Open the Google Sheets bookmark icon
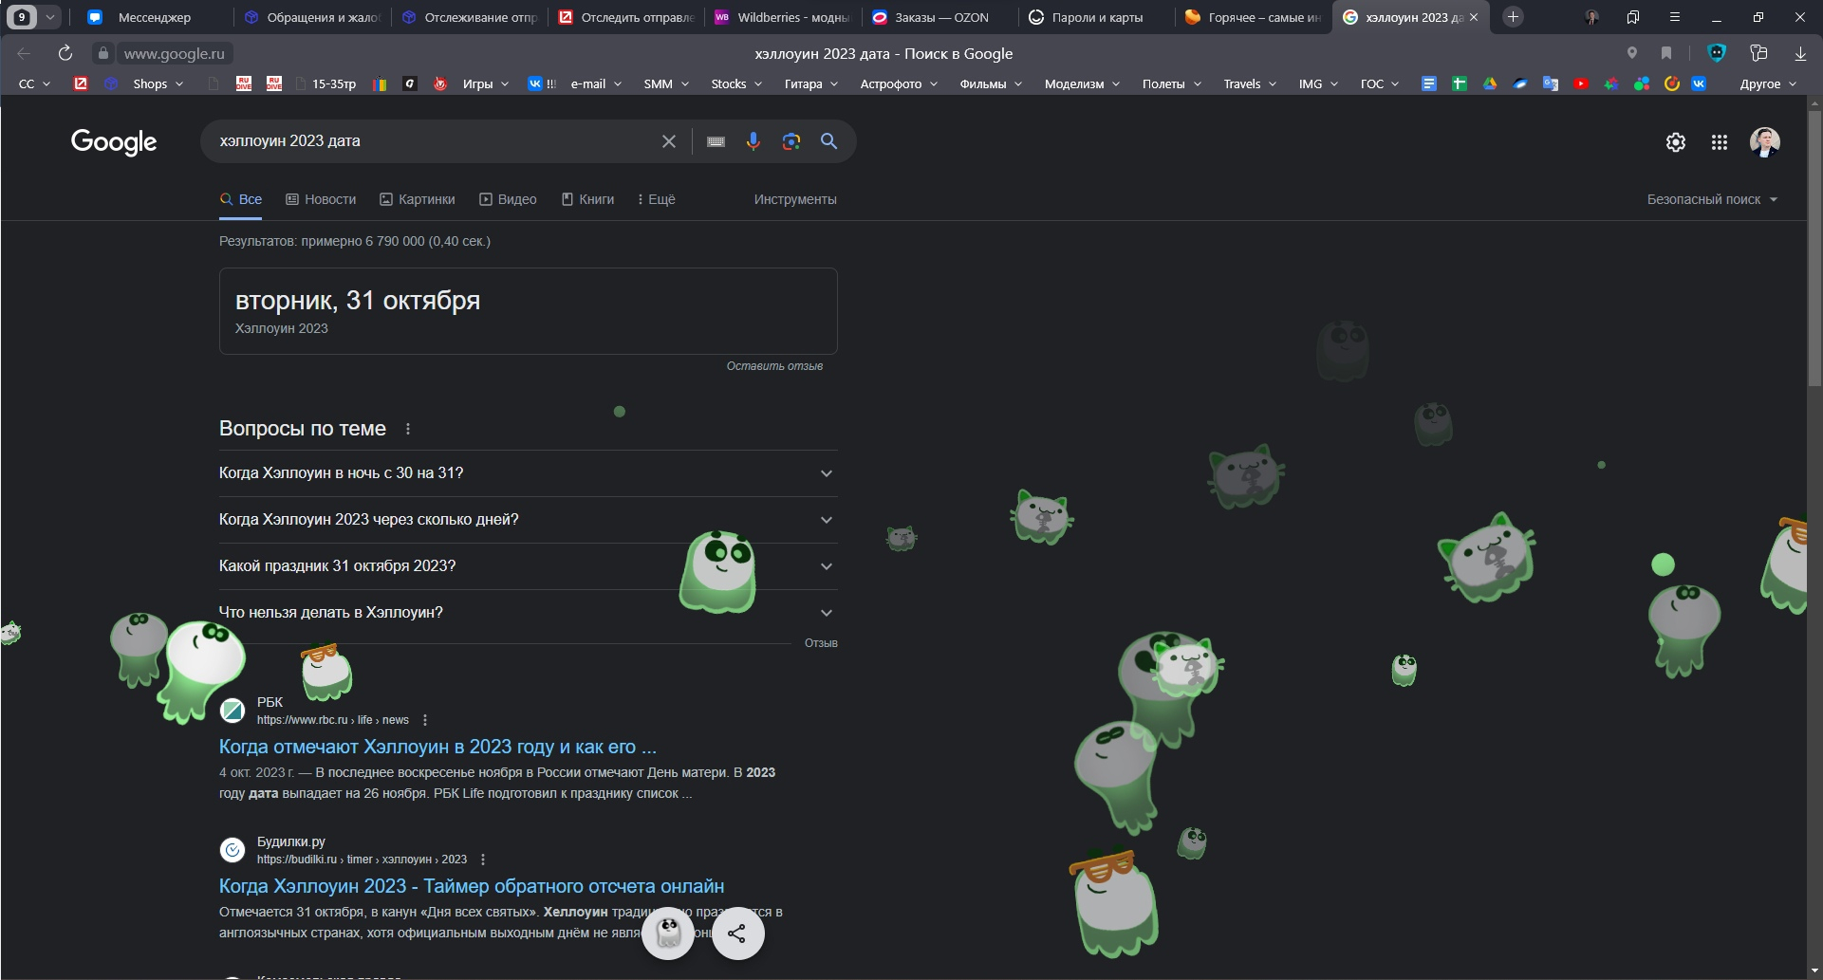1823x980 pixels. tap(1460, 83)
